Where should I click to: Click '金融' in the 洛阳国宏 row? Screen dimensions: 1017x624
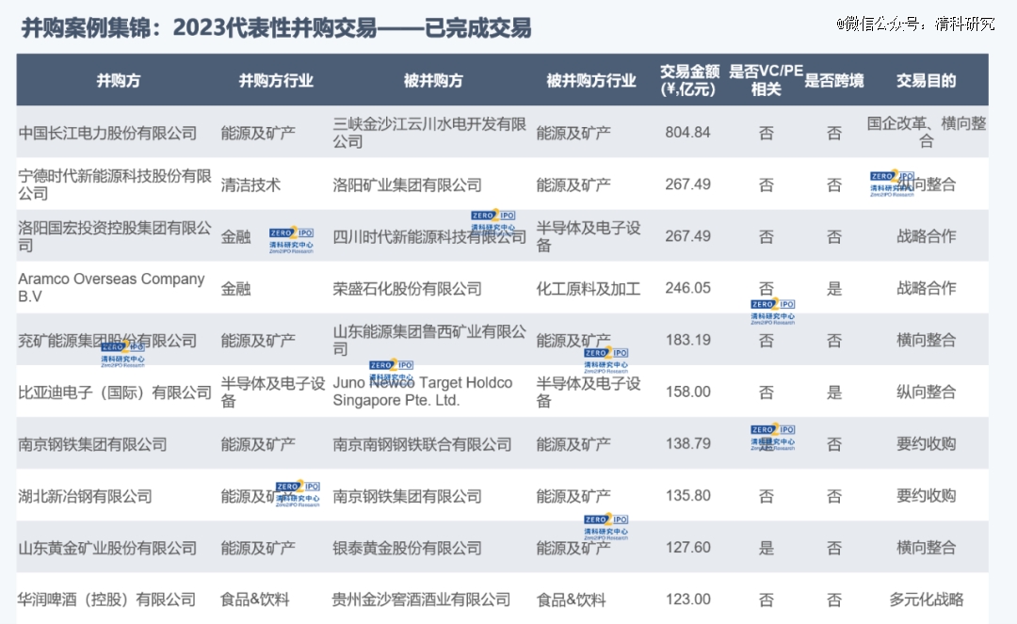point(235,236)
